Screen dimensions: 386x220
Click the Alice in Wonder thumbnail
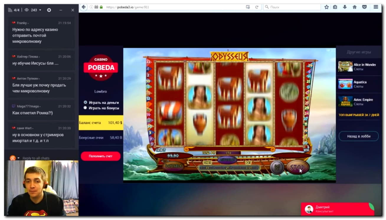(x=345, y=66)
